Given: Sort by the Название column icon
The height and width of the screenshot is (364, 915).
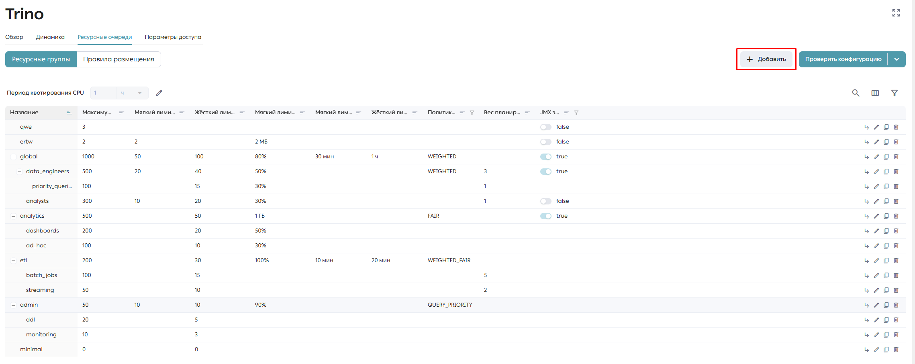Looking at the screenshot, I should point(69,113).
